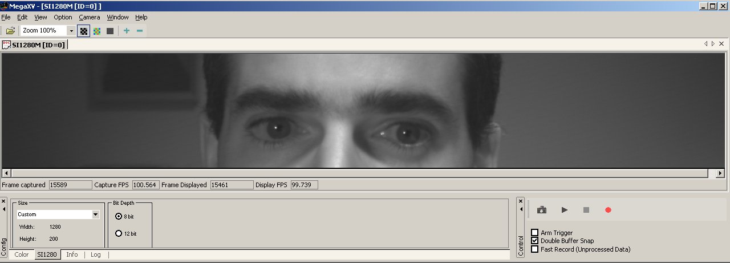Click the Display FPS value 99.739
730x263 pixels.
305,185
